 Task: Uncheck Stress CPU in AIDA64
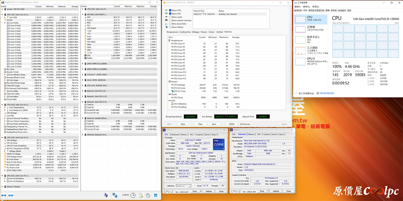(x=170, y=10)
